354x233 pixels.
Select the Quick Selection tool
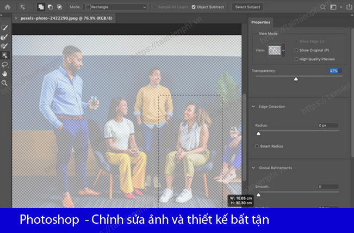(4, 28)
